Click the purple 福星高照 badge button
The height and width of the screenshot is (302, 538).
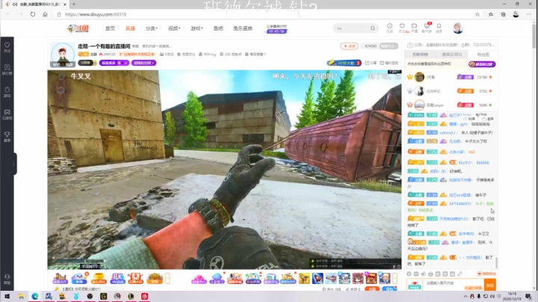coord(114,63)
